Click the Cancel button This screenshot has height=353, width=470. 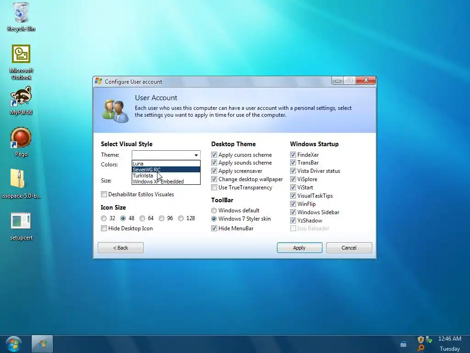coord(349,248)
